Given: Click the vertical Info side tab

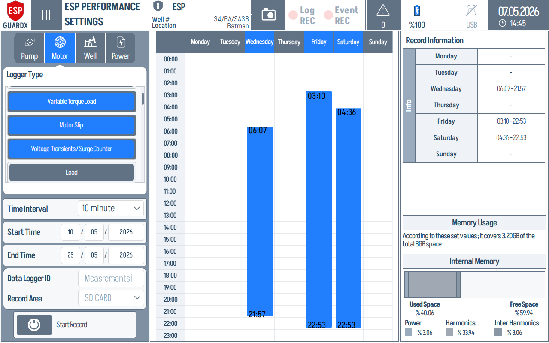Looking at the screenshot, I should pos(409,106).
